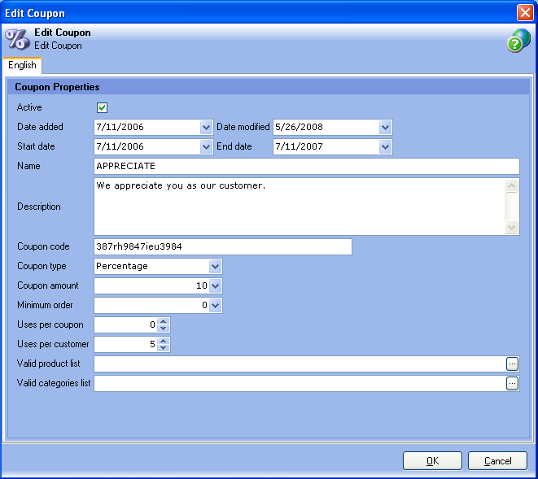Open the End date calendar dropdown
Screen dimensions: 538x479
[385, 146]
